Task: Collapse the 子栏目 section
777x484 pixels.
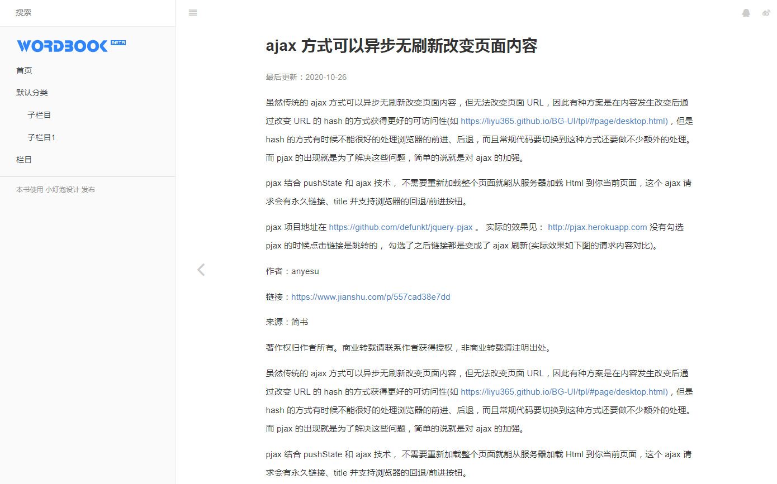Action: [x=39, y=114]
